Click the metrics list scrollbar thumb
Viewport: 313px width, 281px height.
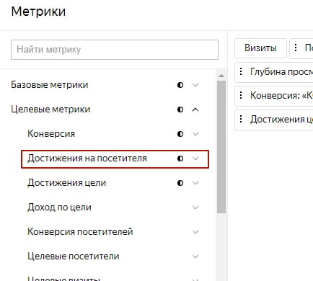[x=221, y=147]
